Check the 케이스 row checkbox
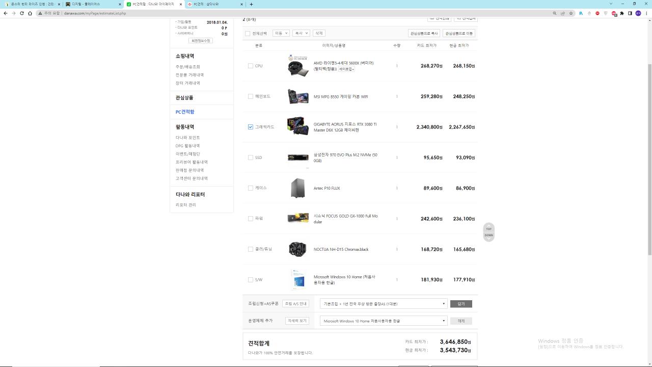Screen dimensions: 652x367 [250, 188]
